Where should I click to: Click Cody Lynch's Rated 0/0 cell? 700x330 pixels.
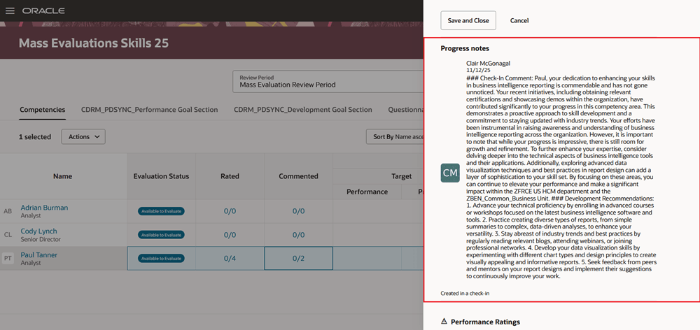(230, 235)
